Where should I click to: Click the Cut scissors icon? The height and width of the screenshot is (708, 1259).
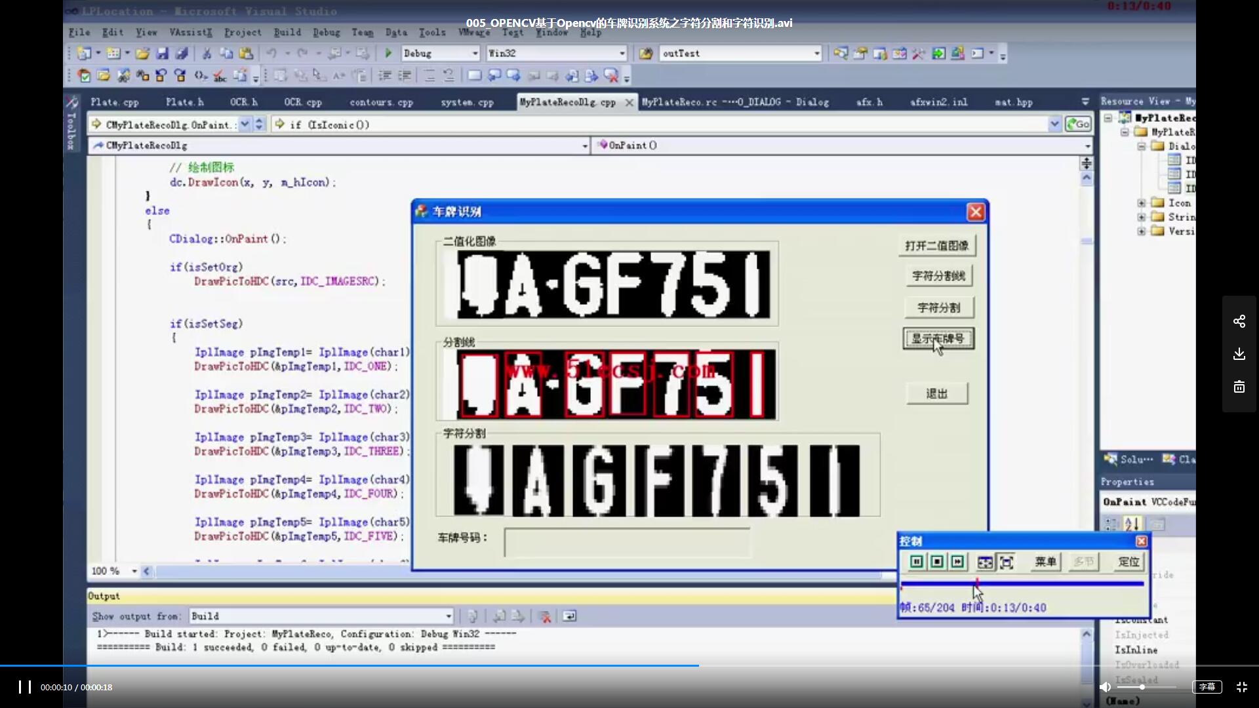coord(207,53)
